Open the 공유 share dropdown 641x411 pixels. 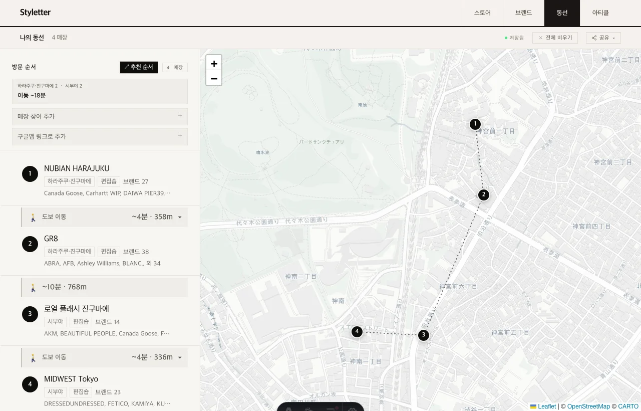[x=603, y=38]
